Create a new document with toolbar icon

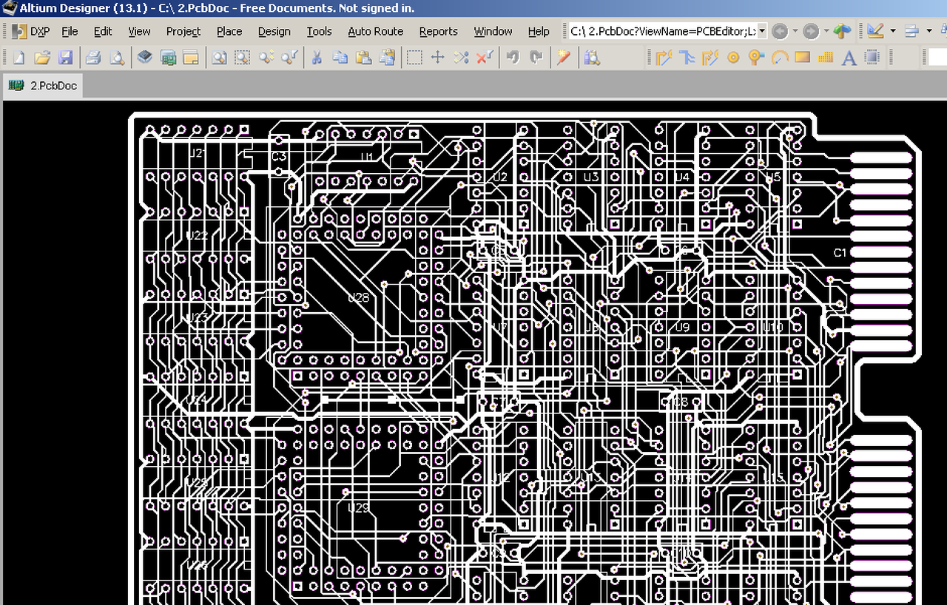pyautogui.click(x=18, y=57)
